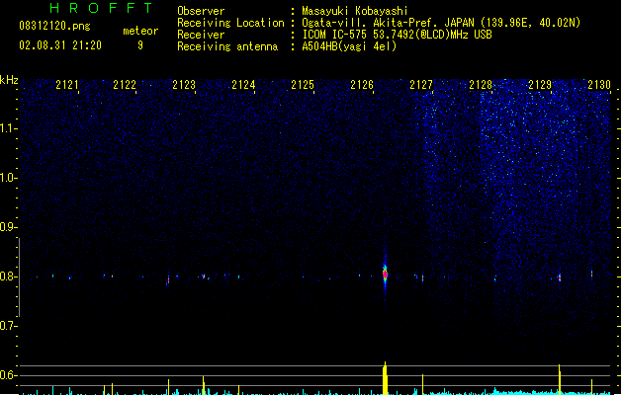Click the 0.9 kHz axis label
The height and width of the screenshot is (395, 622).
click(8, 227)
